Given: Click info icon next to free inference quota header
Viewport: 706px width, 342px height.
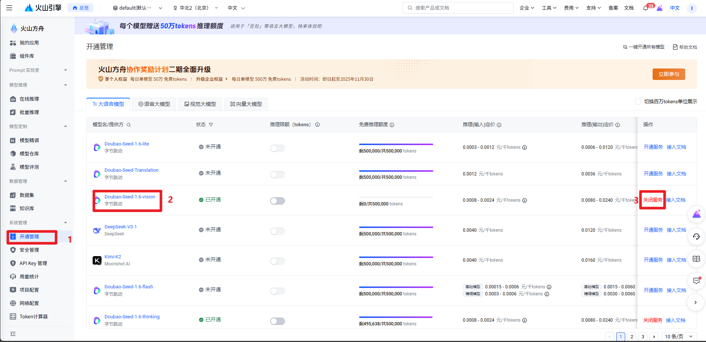Looking at the screenshot, I should coord(392,125).
